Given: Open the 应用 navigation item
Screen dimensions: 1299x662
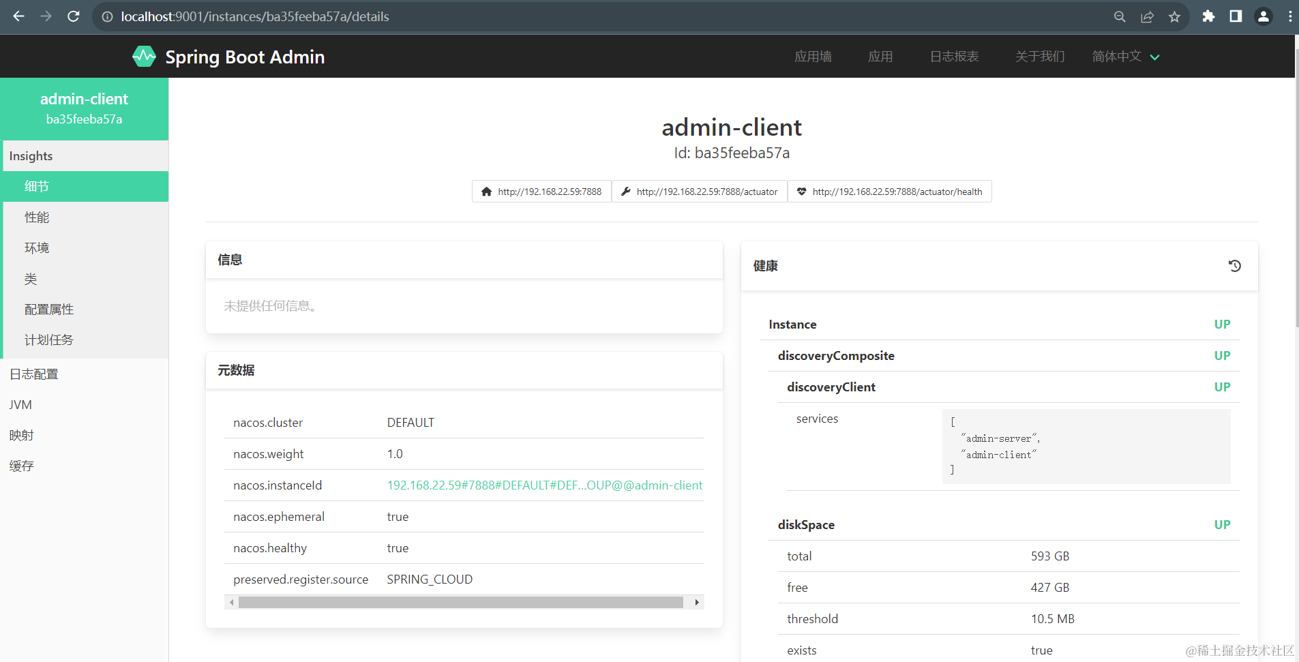Looking at the screenshot, I should click(880, 57).
